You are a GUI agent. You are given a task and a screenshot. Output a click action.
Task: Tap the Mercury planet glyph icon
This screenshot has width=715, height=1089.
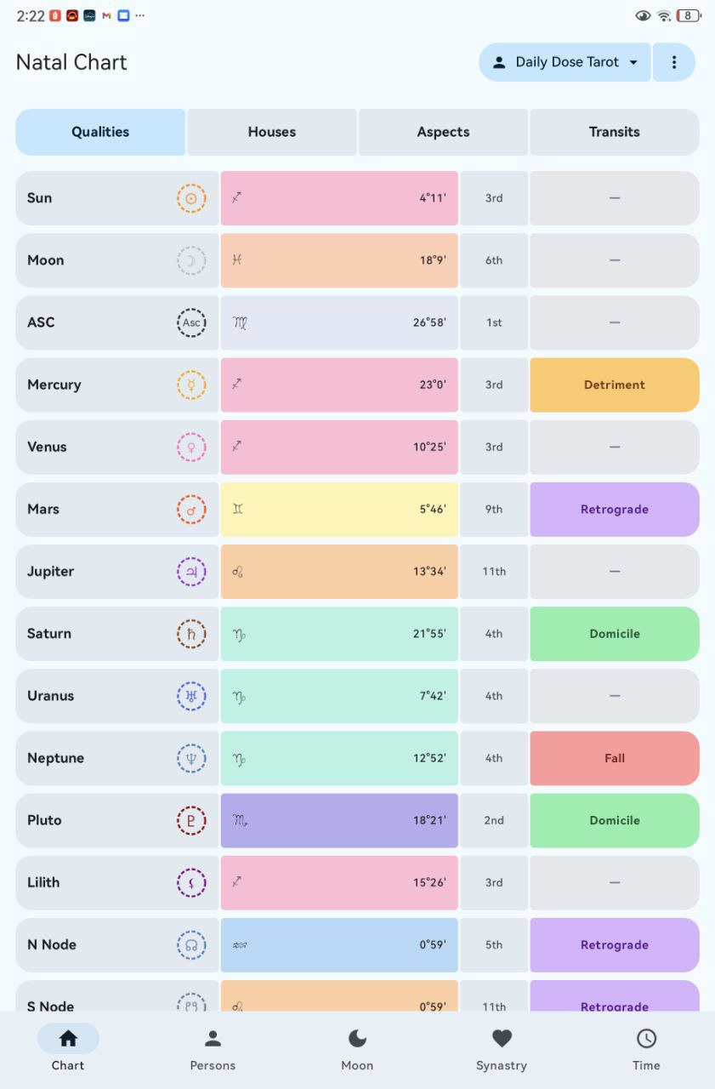tap(191, 385)
